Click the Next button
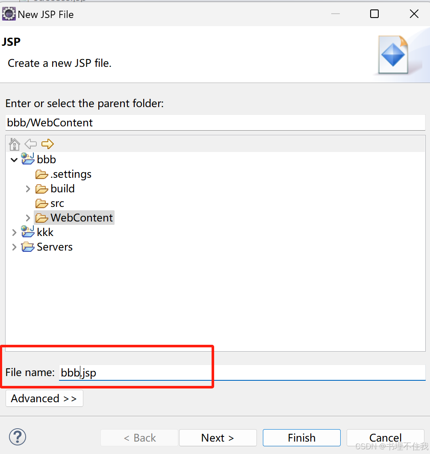Screen dimensions: 430x454 (x=218, y=437)
